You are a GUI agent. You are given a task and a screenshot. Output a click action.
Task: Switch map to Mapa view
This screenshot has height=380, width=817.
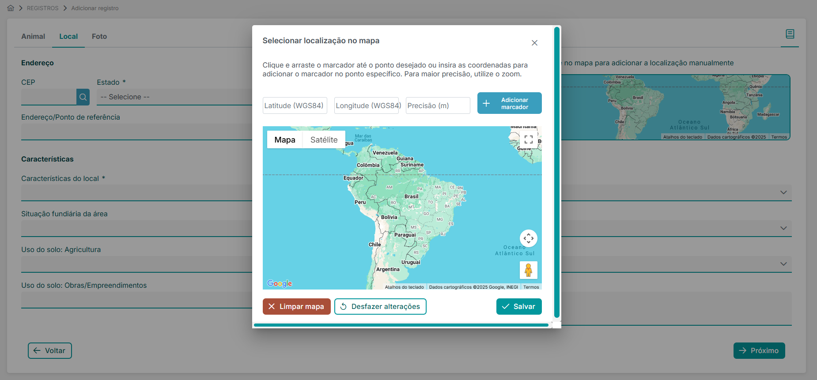(285, 140)
